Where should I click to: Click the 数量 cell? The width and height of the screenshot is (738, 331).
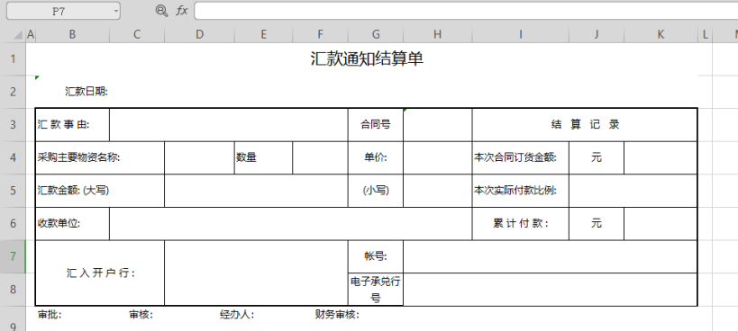[263, 157]
